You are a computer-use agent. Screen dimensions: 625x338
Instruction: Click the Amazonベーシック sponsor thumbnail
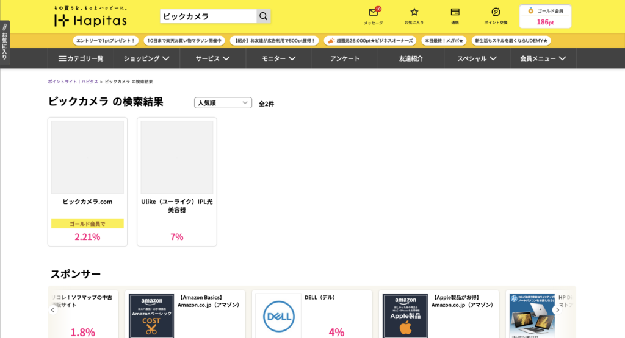tap(151, 315)
